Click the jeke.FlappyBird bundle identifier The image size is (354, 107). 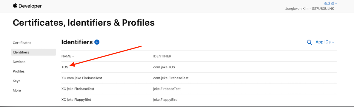click(165, 100)
